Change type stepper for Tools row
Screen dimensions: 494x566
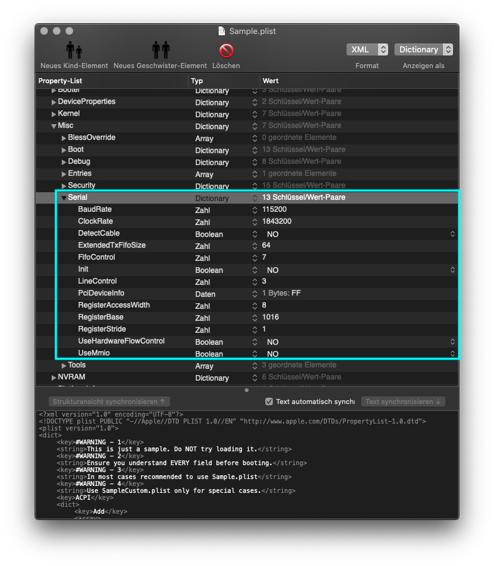coord(255,366)
